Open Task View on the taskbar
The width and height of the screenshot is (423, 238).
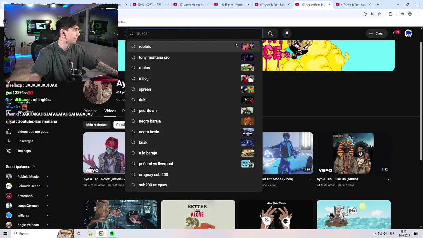coord(79,234)
